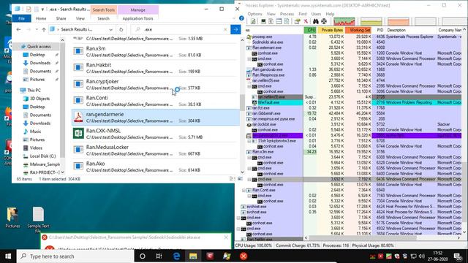Viewport: 468px width, 263px height.
Task: Toggle the show lower pane toolbar icon
Action: [279, 21]
